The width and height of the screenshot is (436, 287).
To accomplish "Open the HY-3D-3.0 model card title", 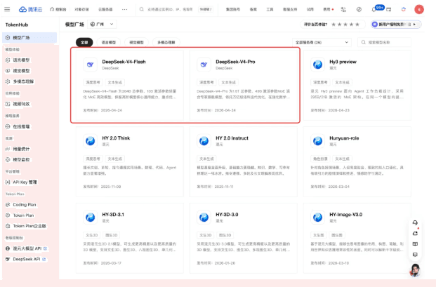I will click(x=227, y=215).
